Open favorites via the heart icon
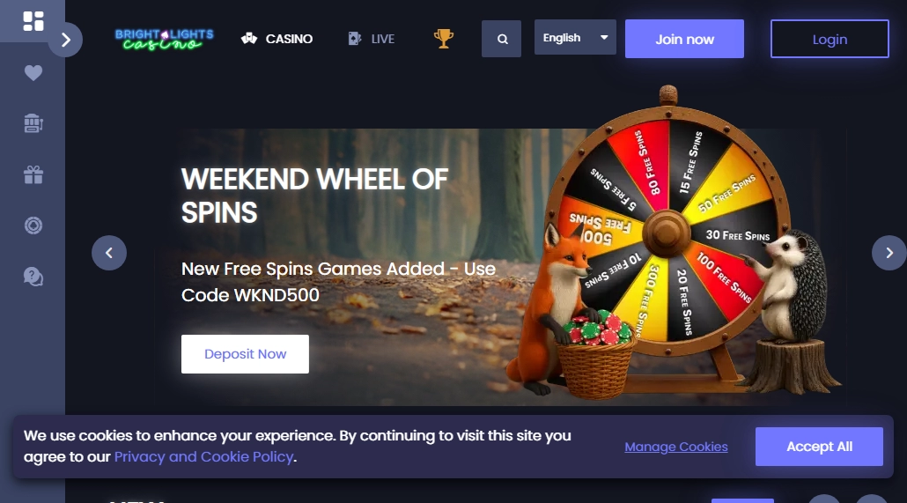Viewport: 907px width, 503px height. 33,73
